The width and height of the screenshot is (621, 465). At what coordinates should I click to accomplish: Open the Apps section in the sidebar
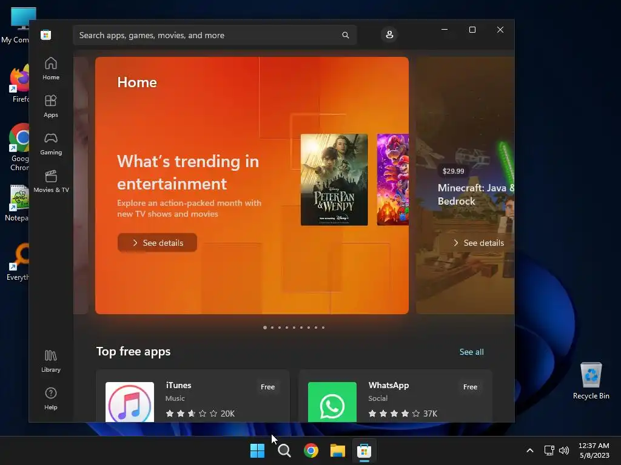(x=51, y=106)
